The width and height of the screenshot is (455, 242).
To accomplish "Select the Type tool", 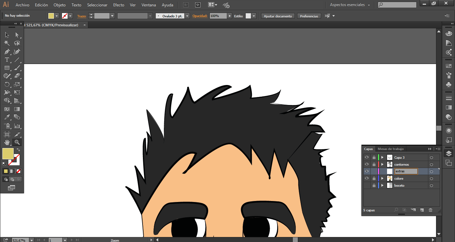I will tap(7, 60).
